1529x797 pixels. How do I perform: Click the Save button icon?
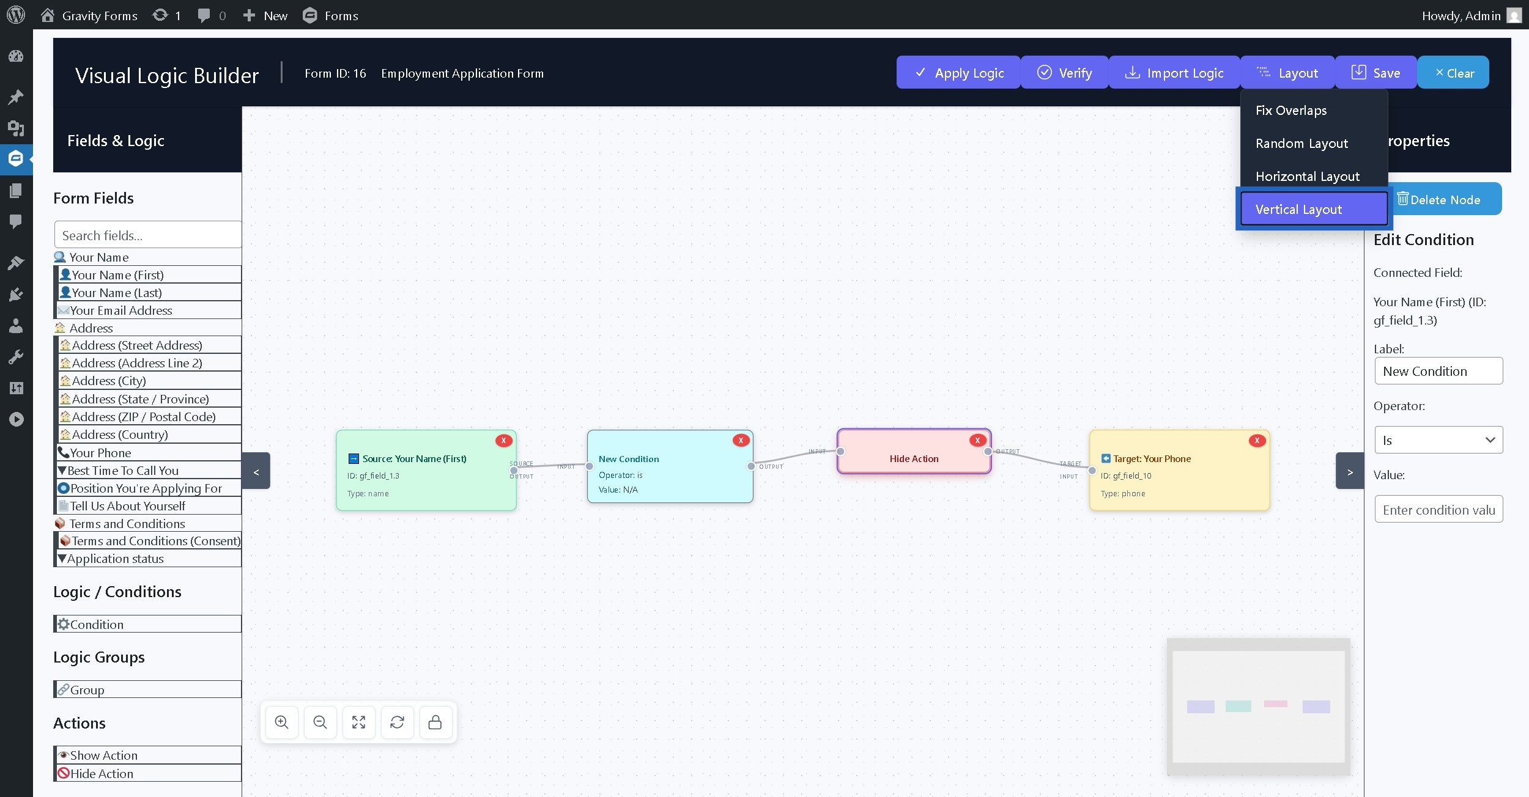(1358, 72)
